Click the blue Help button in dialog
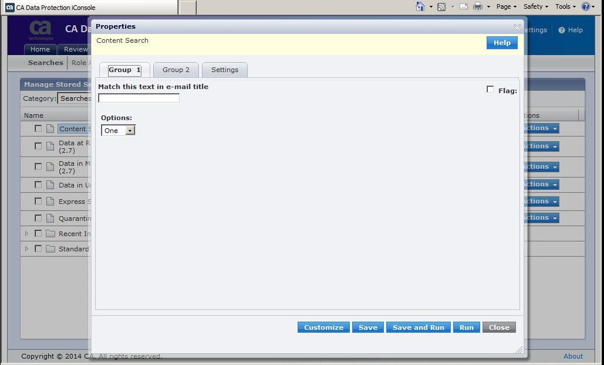This screenshot has height=365, width=604. 502,43
